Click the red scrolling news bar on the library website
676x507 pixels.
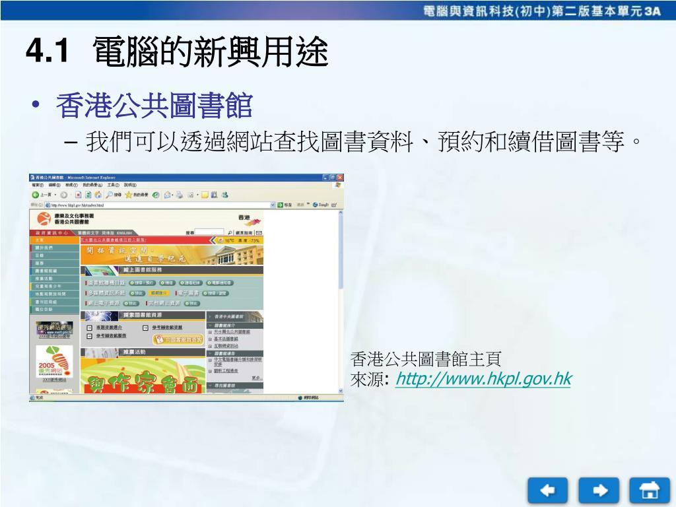(x=145, y=240)
